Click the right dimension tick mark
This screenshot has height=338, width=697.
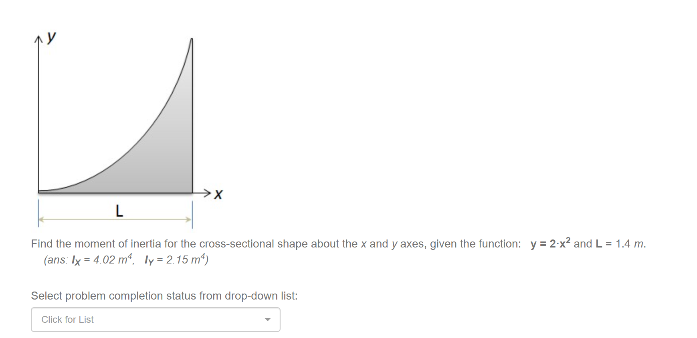(x=193, y=213)
